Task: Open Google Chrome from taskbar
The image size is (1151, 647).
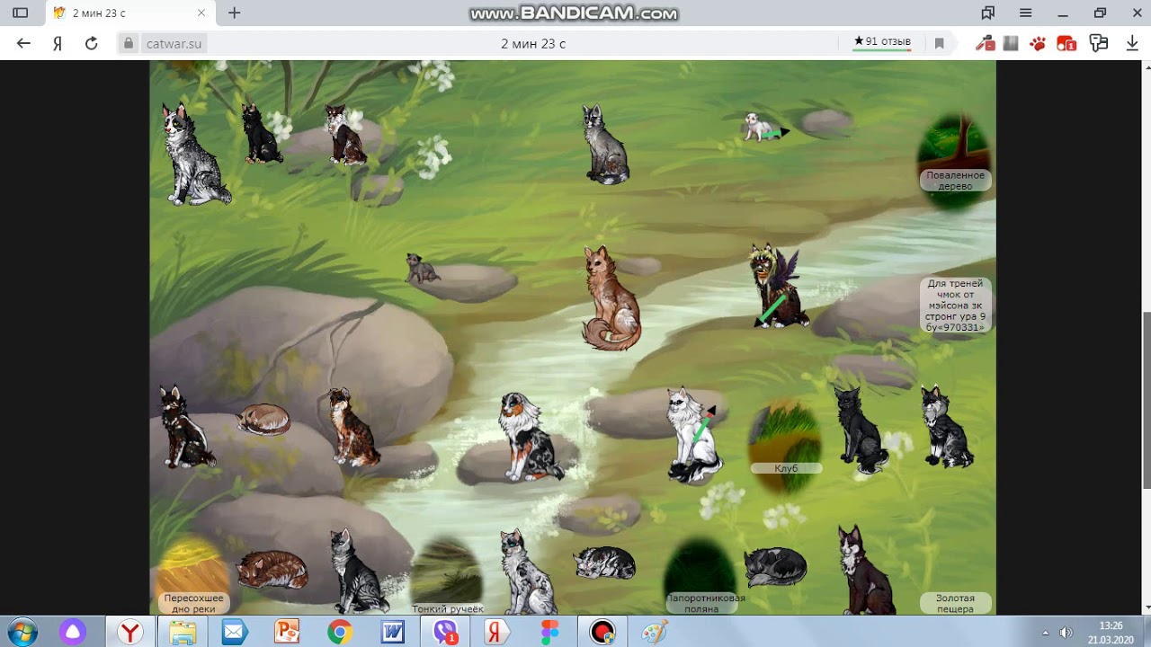Action: (x=339, y=632)
